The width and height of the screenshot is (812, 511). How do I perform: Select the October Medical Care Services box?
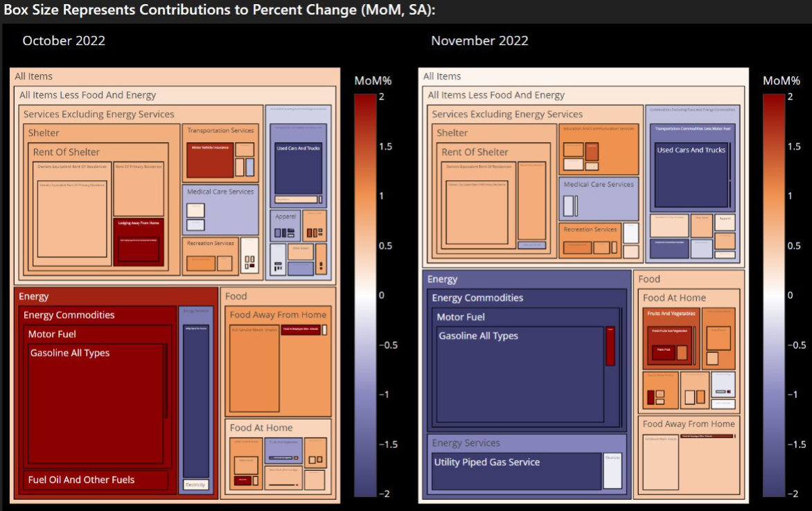[x=220, y=210]
